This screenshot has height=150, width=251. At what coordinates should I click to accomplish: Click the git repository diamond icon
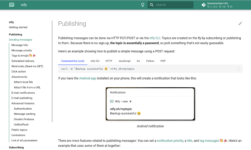click(204, 5)
